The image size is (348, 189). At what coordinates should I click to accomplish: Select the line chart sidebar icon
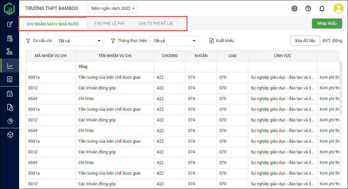10,66
